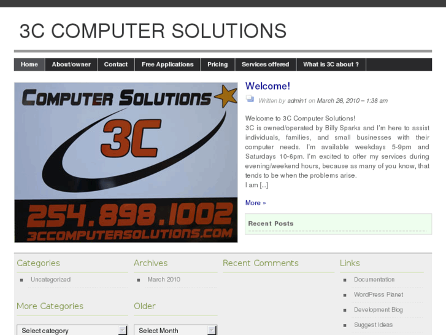Expand the Select category dropdown

point(72,330)
